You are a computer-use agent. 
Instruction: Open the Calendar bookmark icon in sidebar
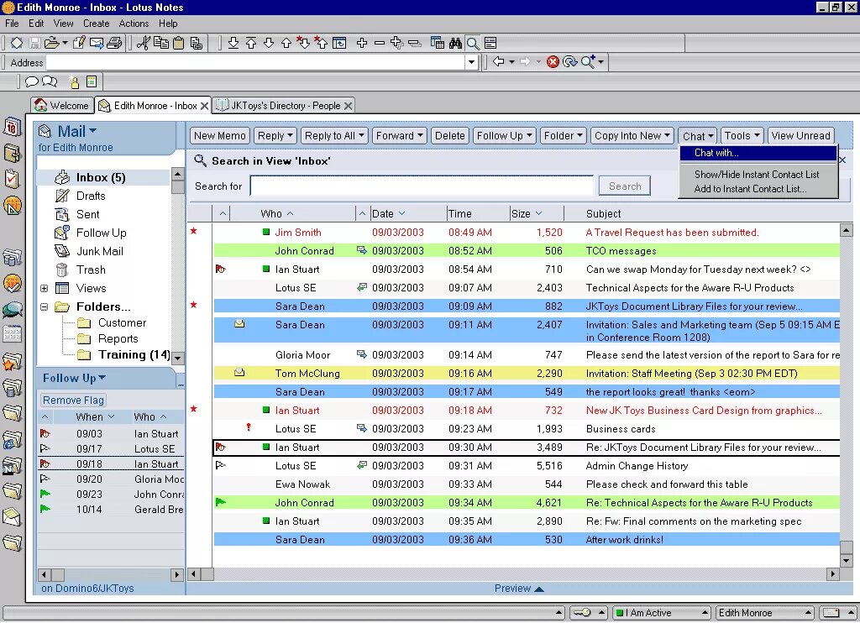[x=12, y=128]
